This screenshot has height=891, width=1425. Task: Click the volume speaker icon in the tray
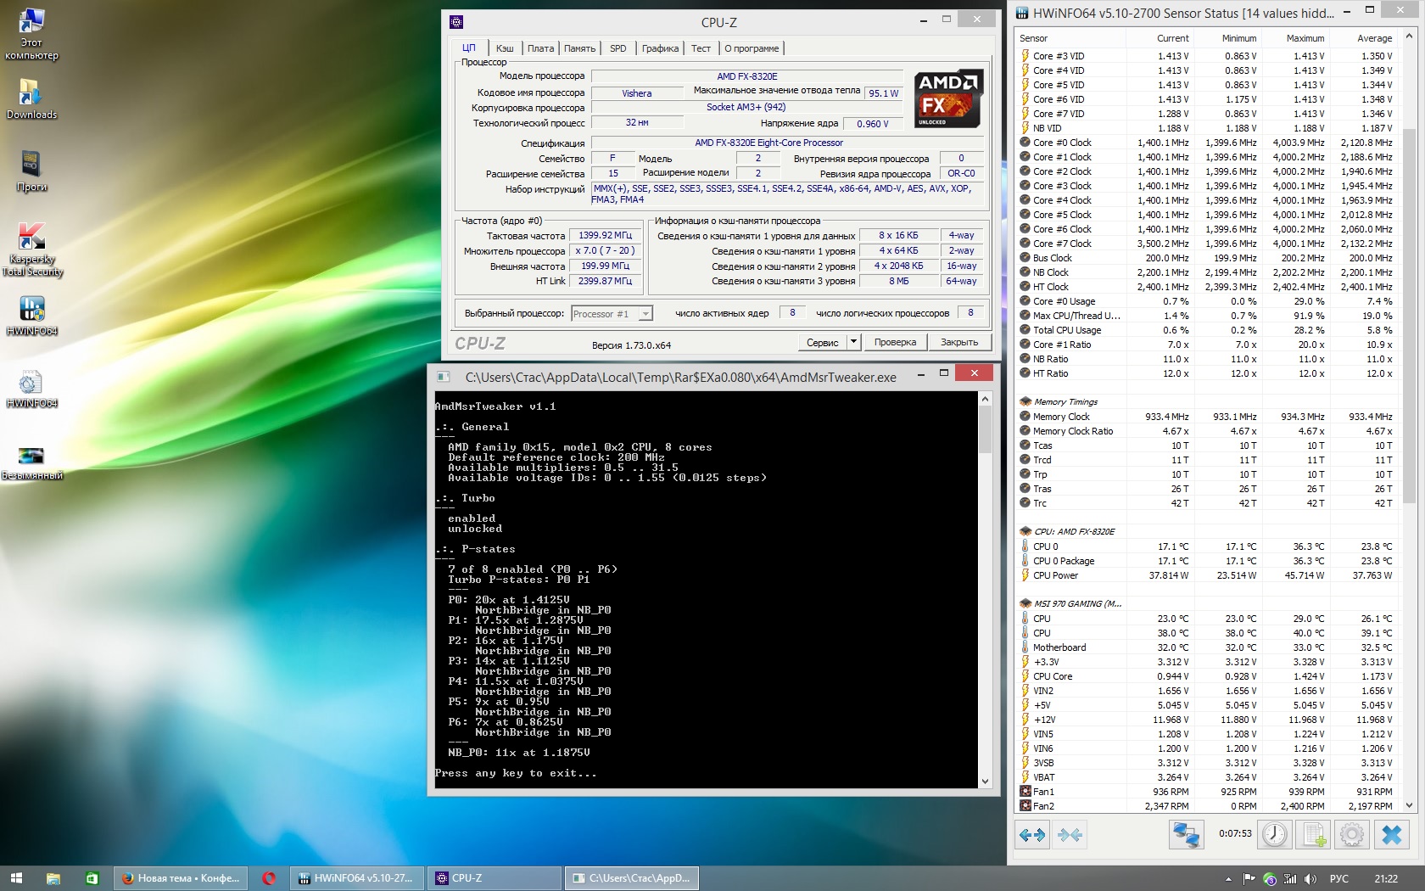click(1310, 878)
